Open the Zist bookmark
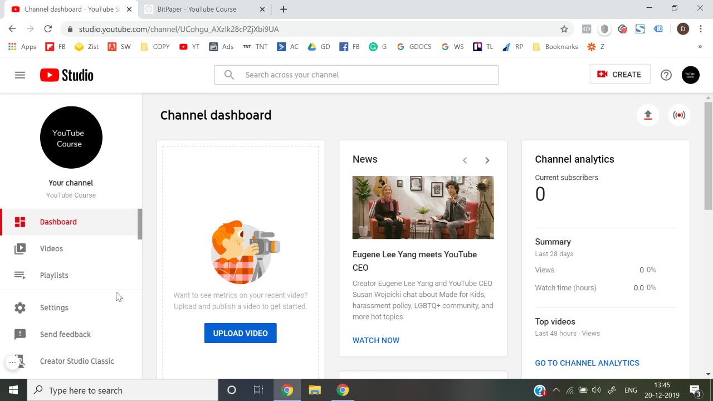 [86, 47]
